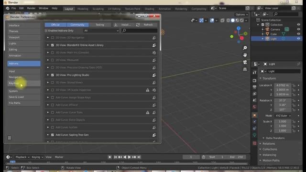Viewport: 306px width, 172px height.
Task: Collapse the Transform panel
Action: point(269,78)
